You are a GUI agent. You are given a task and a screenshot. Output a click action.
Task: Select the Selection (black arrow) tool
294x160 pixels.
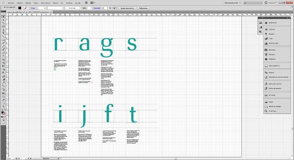pos(3,17)
